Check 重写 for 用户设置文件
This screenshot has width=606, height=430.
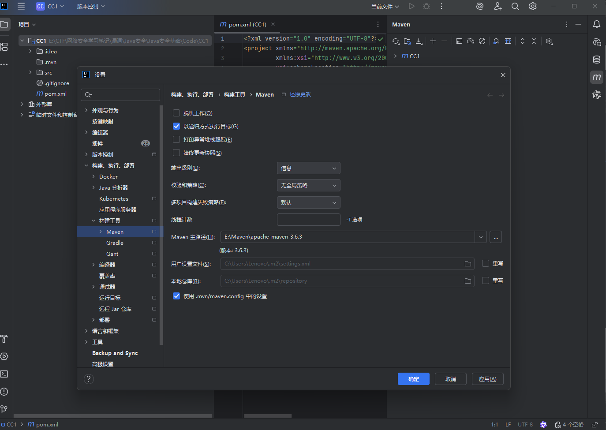click(486, 263)
